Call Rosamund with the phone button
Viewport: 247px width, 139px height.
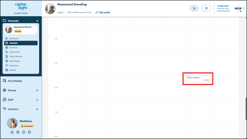pos(194,8)
